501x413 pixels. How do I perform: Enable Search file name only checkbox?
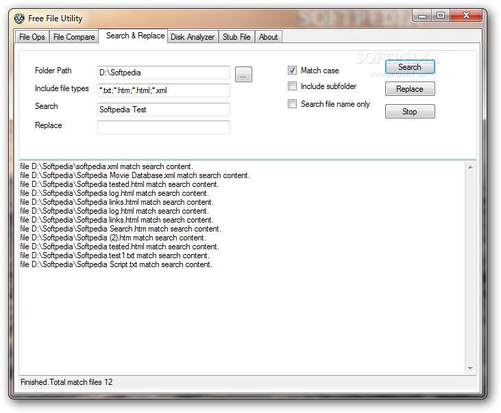tap(292, 104)
